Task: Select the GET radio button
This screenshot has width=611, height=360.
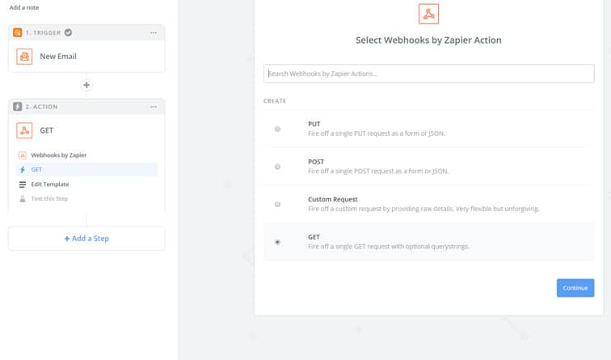Action: [x=278, y=242]
